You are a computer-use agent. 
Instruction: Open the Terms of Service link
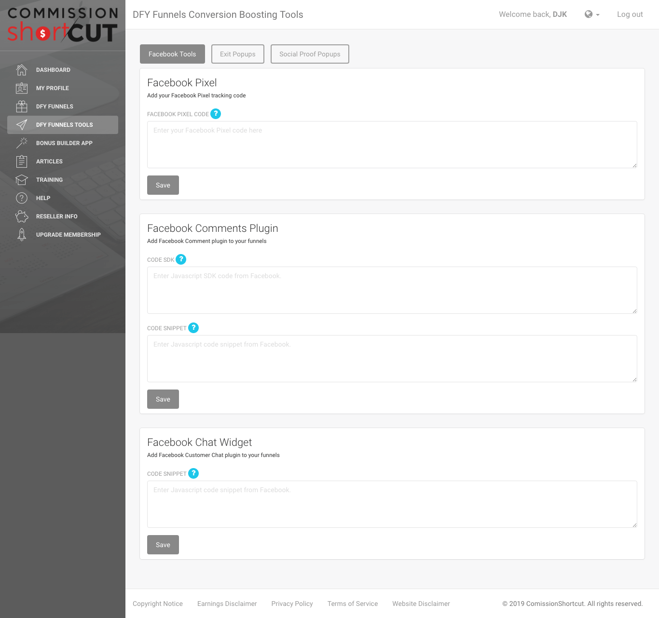[x=353, y=604]
